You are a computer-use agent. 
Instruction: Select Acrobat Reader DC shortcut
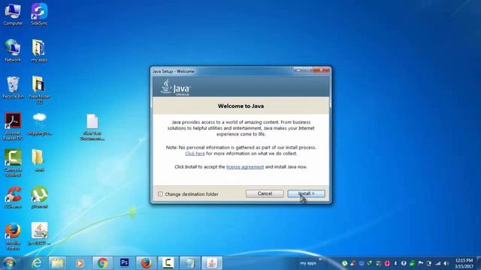point(13,126)
